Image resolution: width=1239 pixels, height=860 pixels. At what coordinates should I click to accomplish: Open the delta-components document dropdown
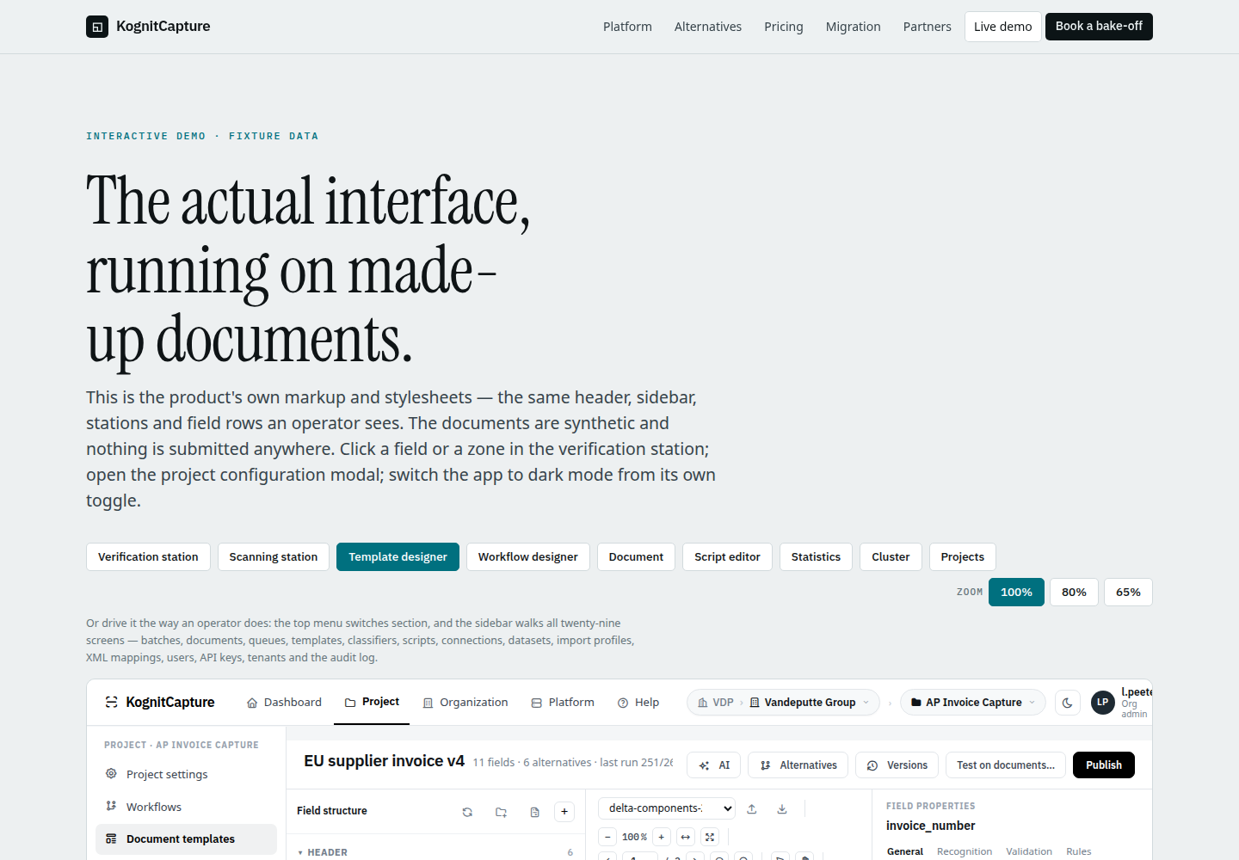point(667,808)
